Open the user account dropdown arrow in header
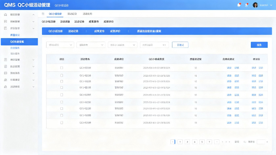 pyautogui.click(x=271, y=5)
